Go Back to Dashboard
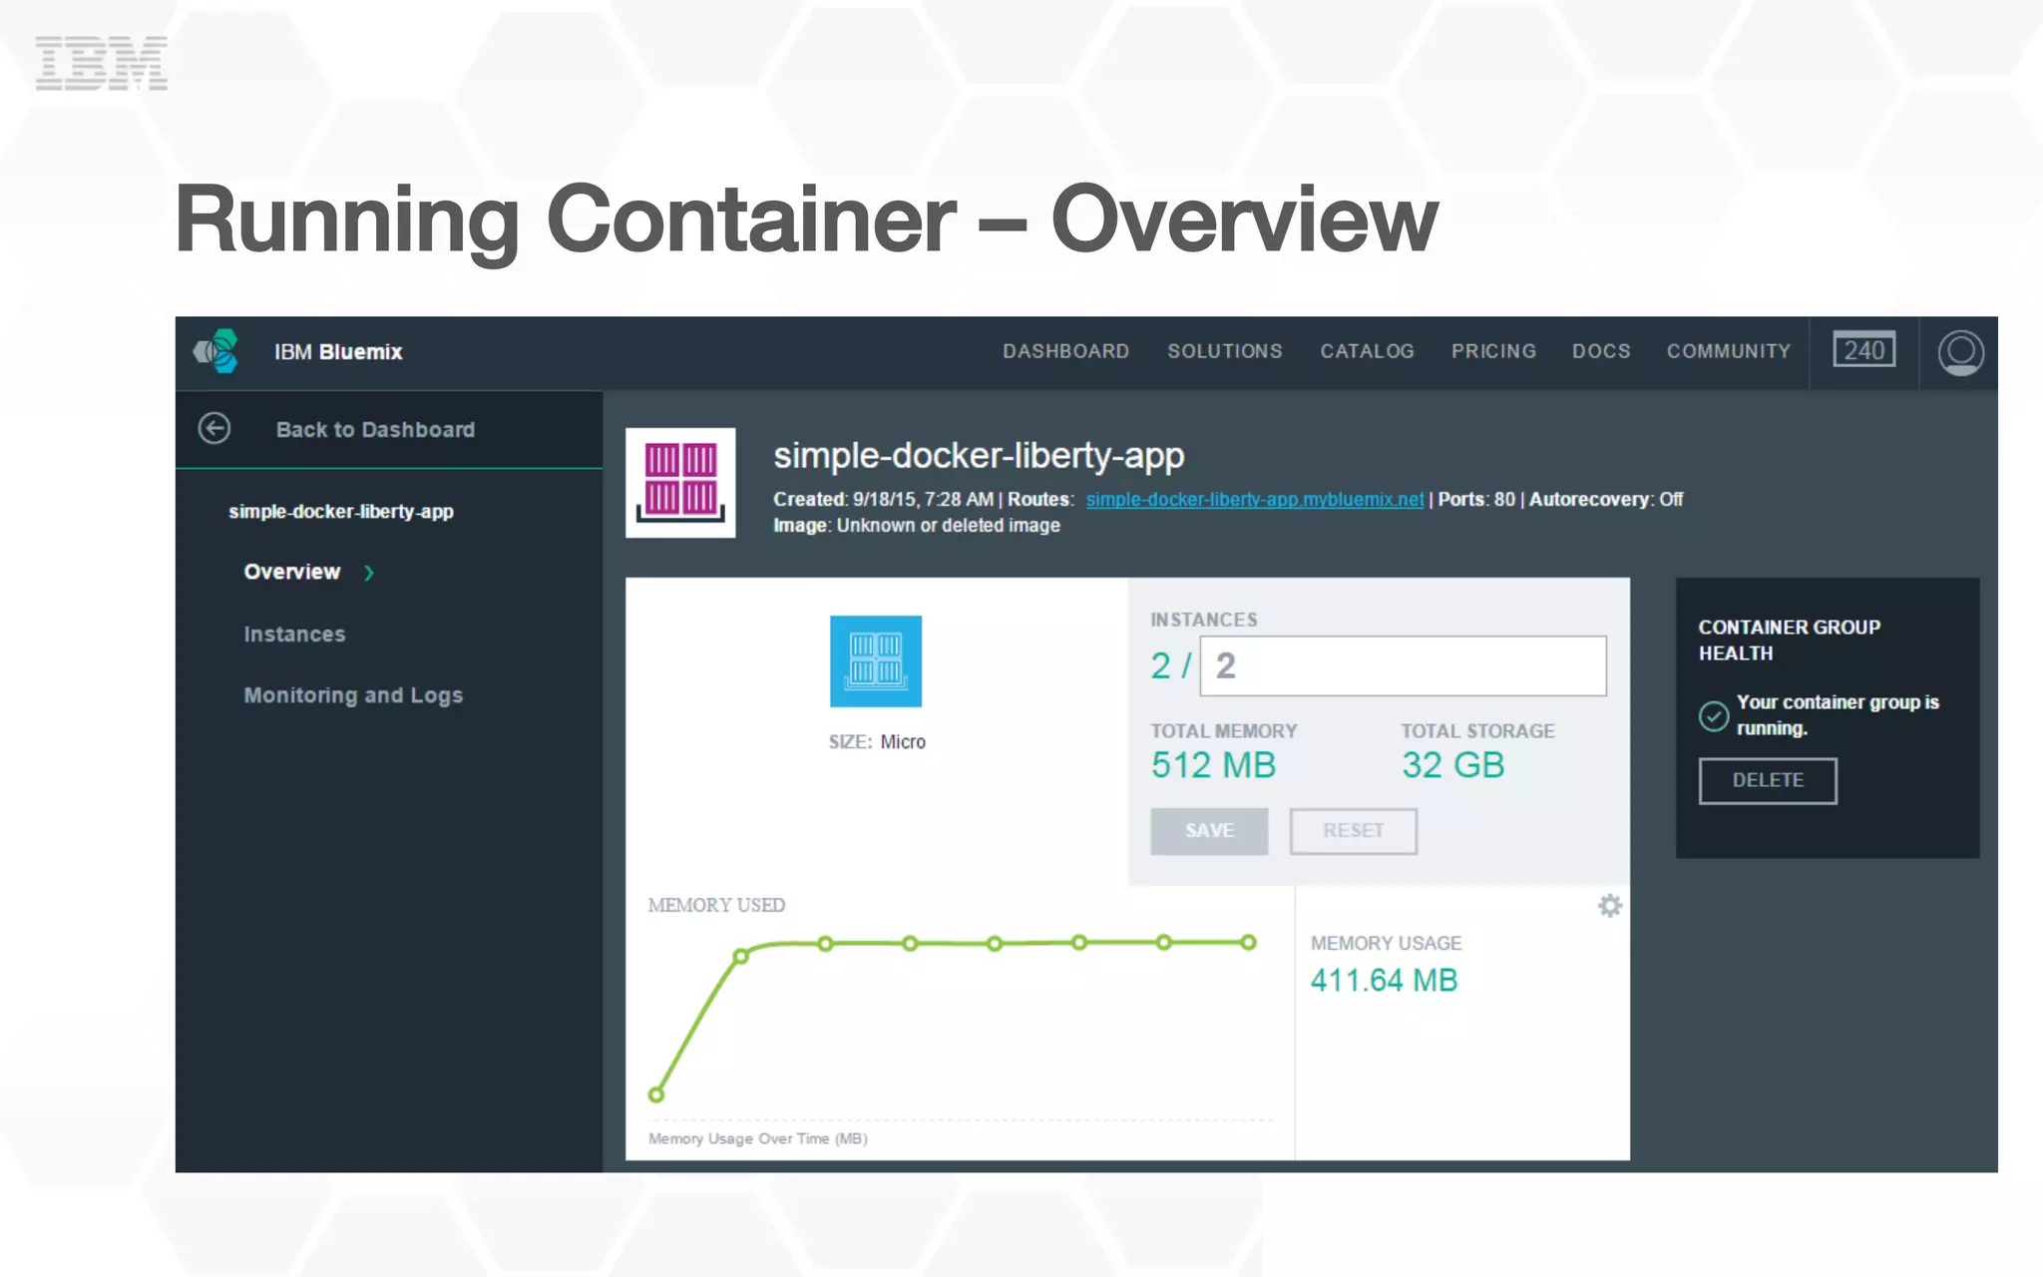The image size is (2043, 1277). coord(375,429)
